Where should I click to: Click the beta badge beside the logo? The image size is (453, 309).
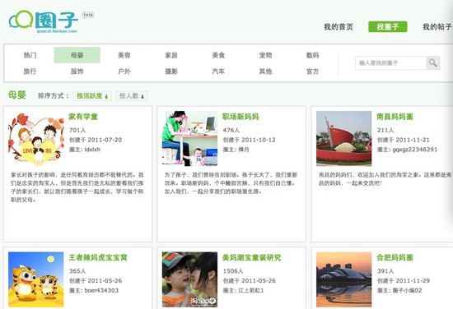[88, 15]
